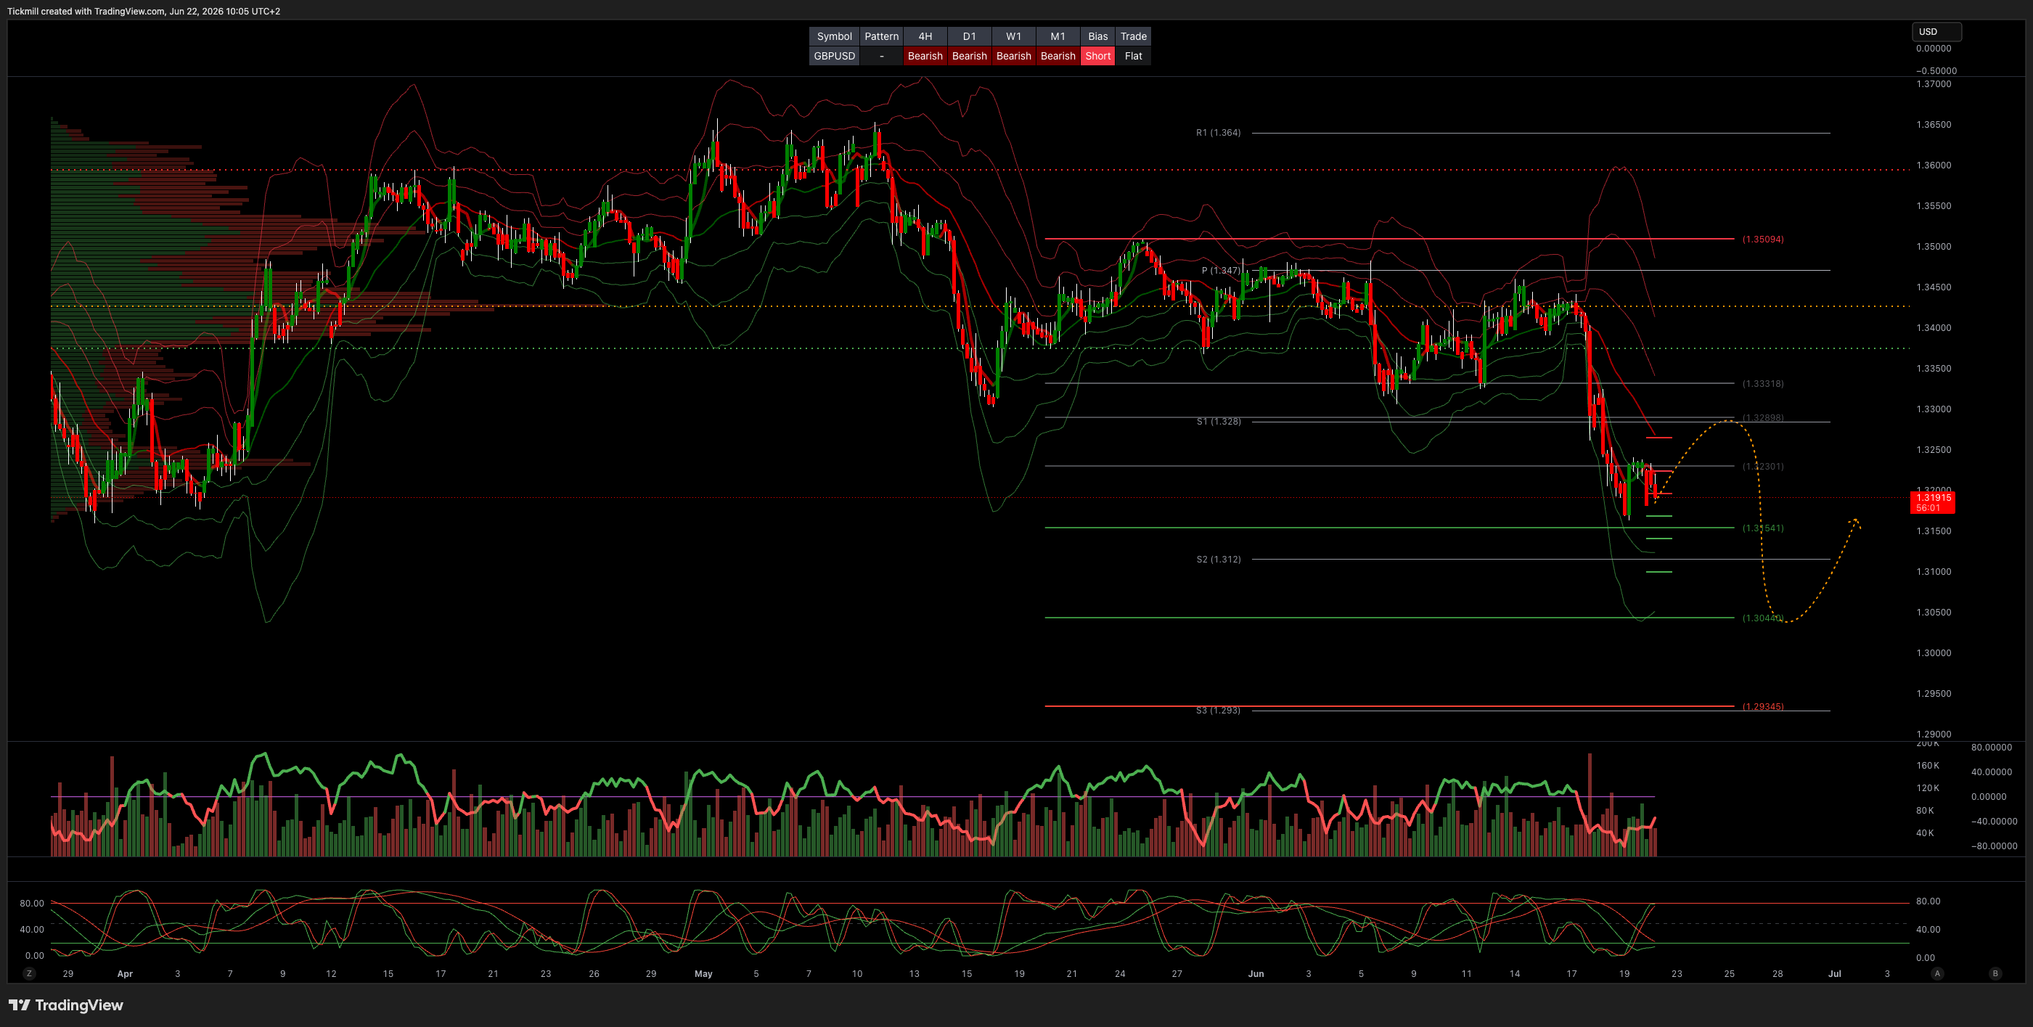Click the (1.33318) level label
Image resolution: width=2033 pixels, height=1027 pixels.
click(x=1762, y=384)
